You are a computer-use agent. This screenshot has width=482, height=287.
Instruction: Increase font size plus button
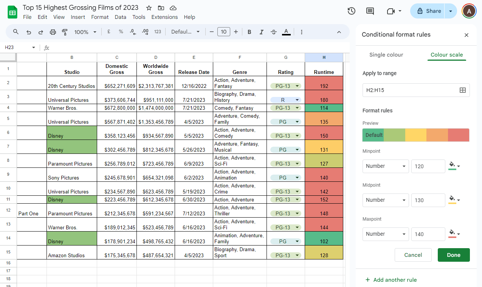pyautogui.click(x=236, y=32)
